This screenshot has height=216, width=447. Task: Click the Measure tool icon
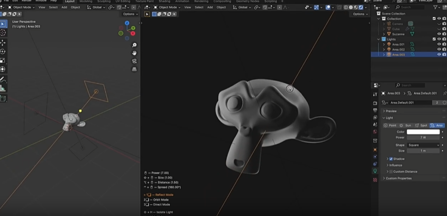(x=3, y=88)
